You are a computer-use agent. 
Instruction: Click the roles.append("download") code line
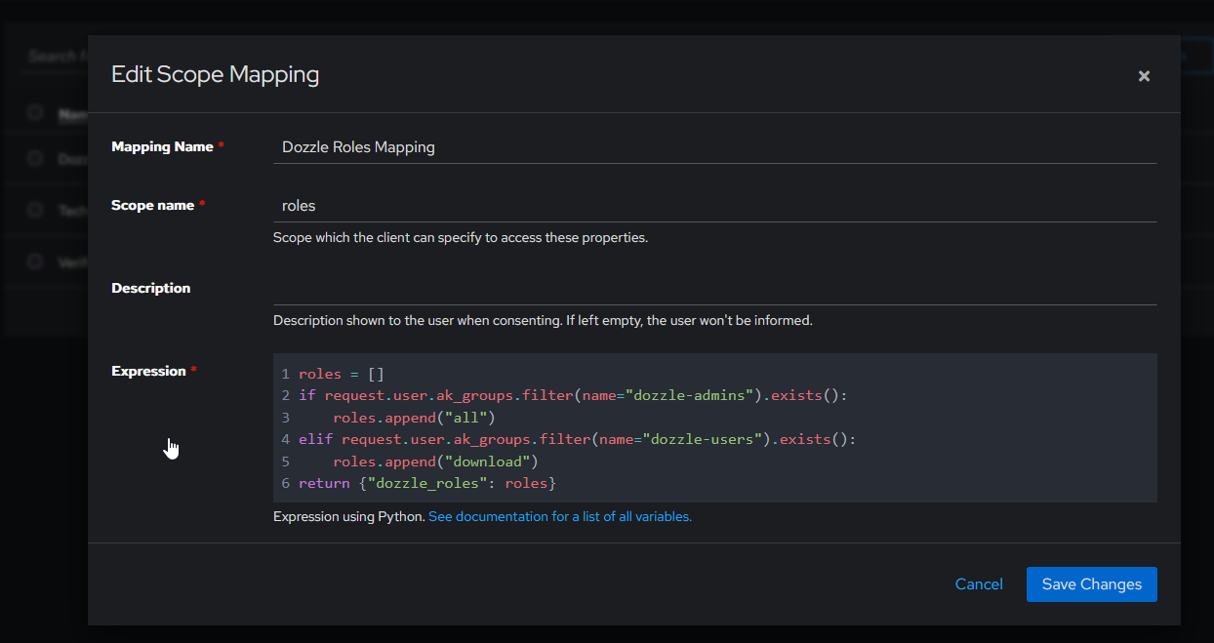click(435, 462)
